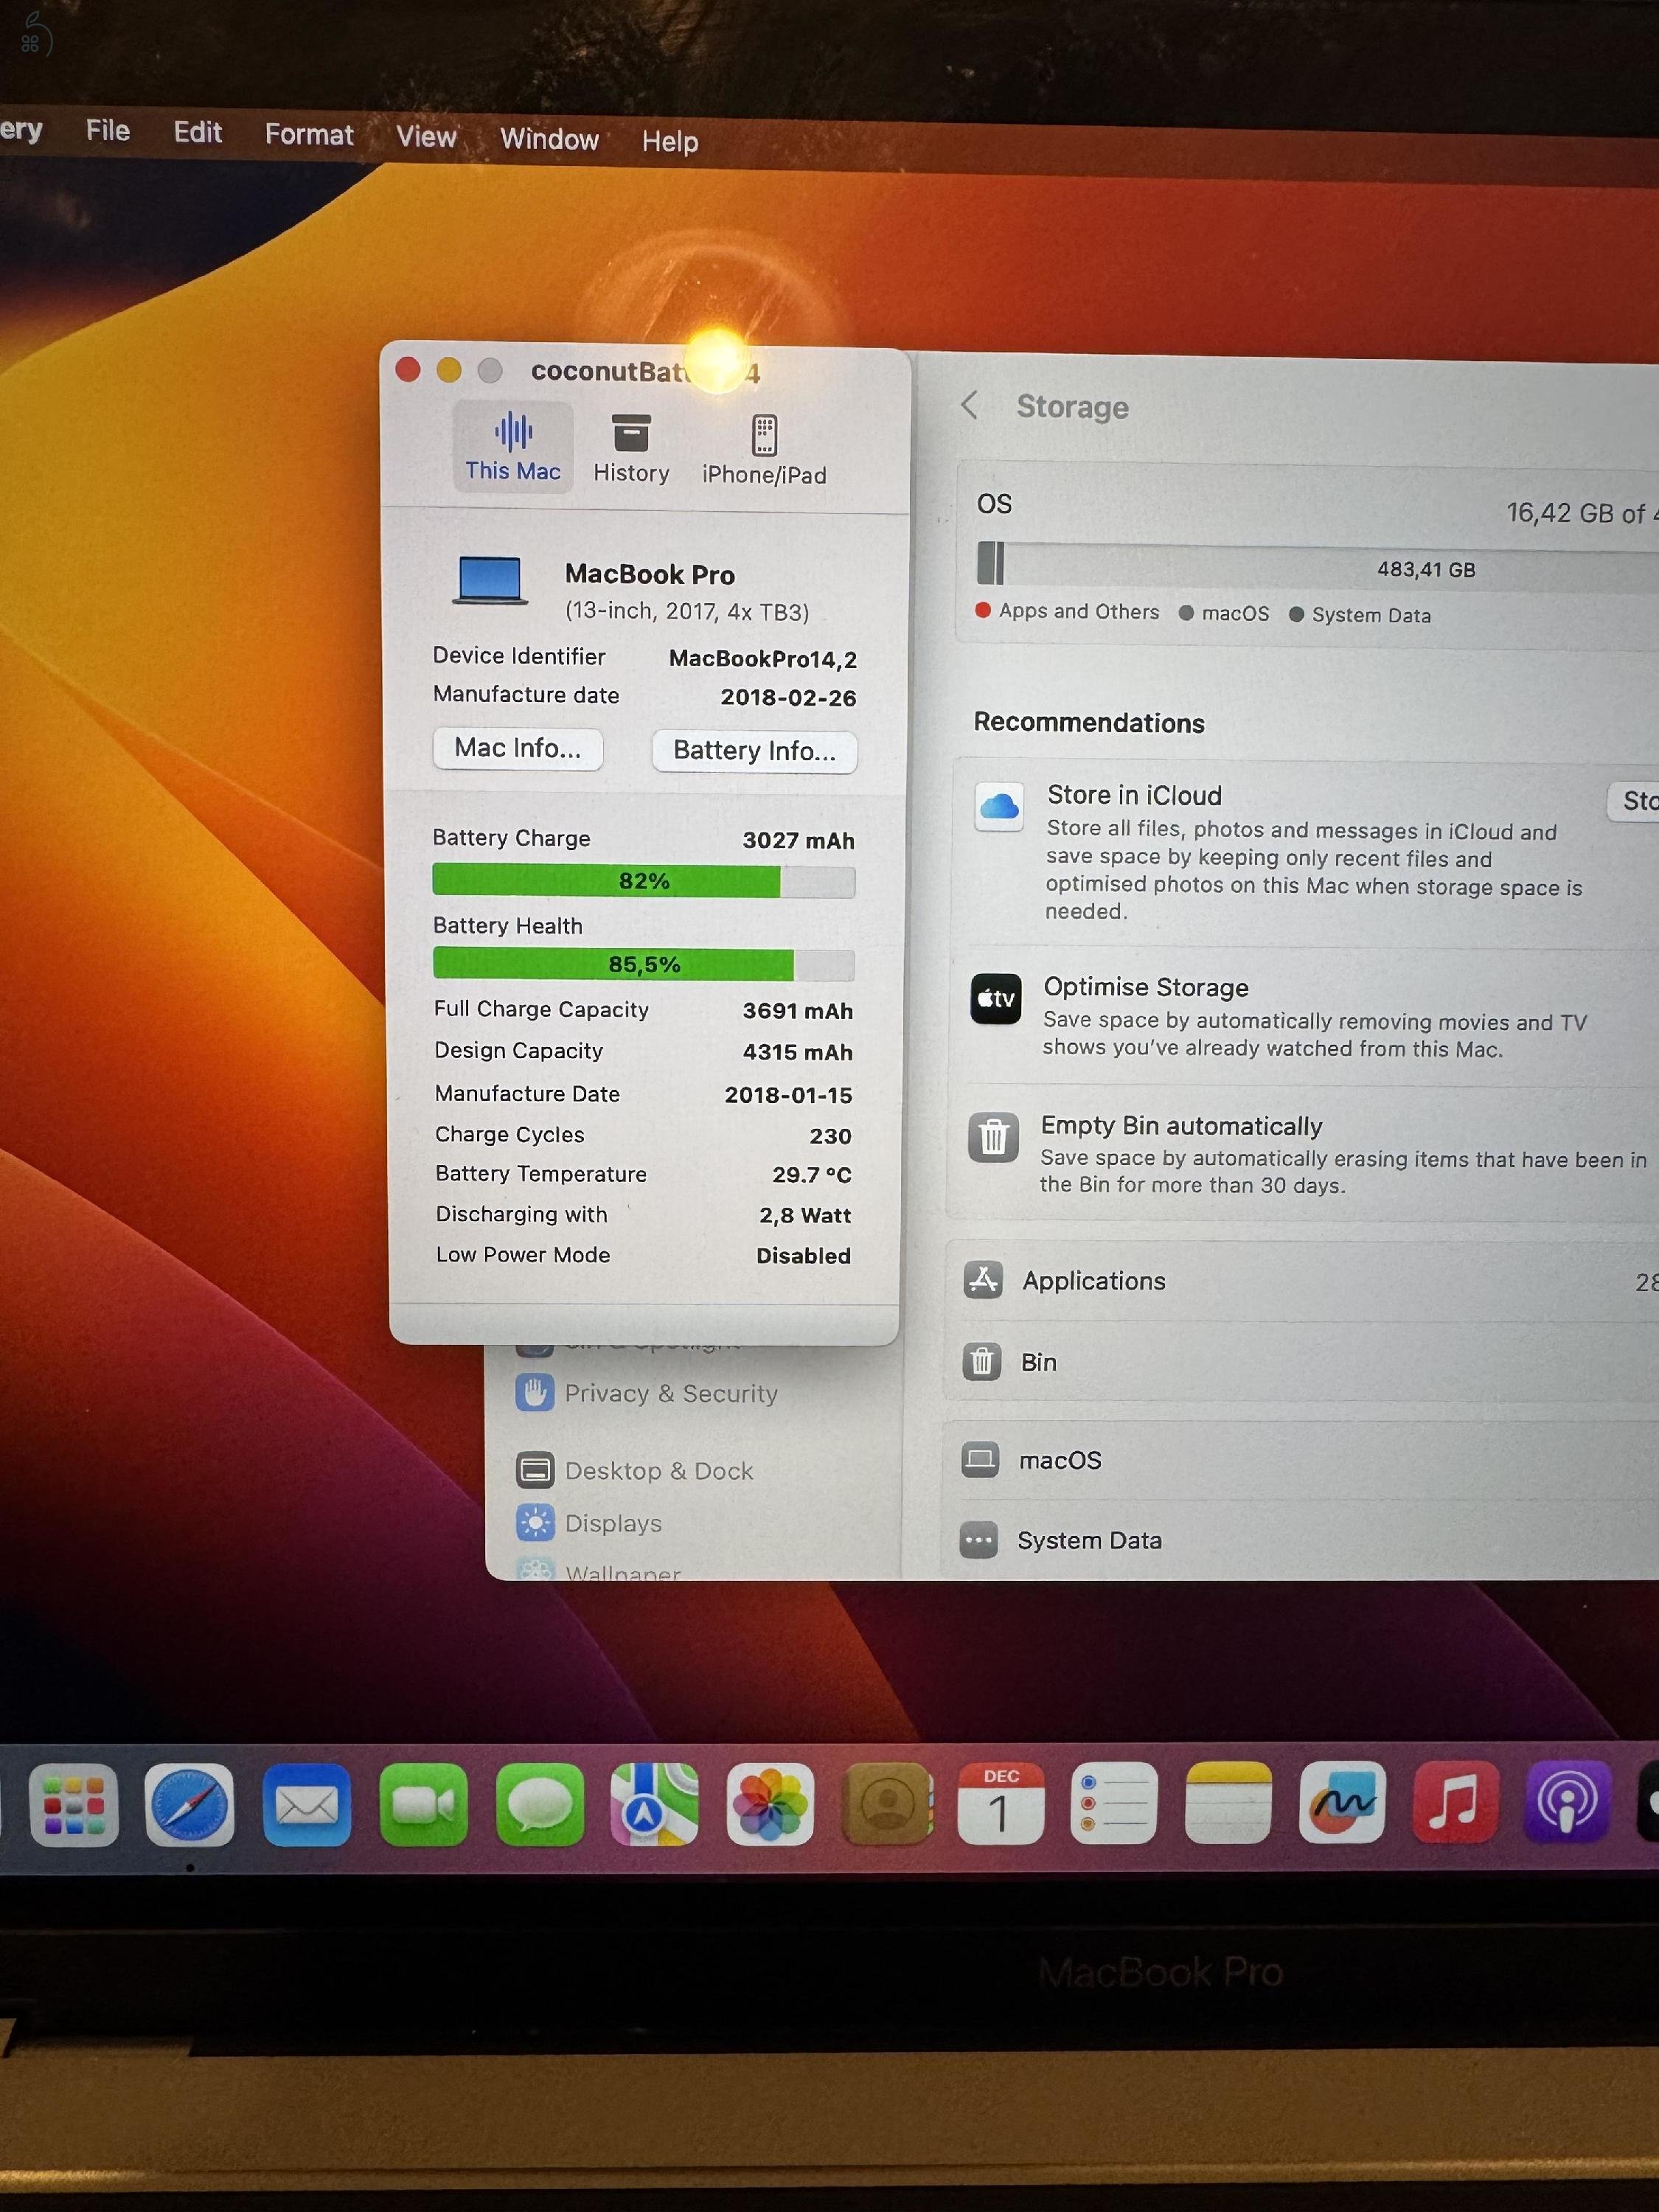This screenshot has width=1659, height=2212.
Task: Open the Window menu
Action: (x=549, y=140)
